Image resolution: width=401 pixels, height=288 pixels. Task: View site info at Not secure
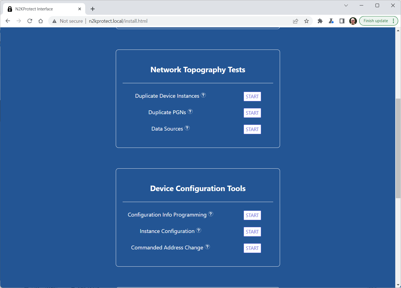click(x=68, y=21)
